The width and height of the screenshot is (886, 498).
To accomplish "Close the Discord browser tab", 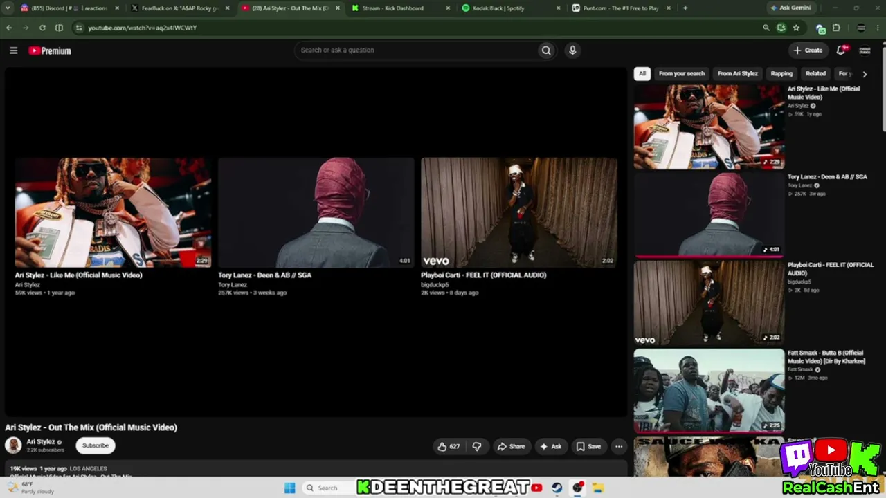I will pos(116,8).
